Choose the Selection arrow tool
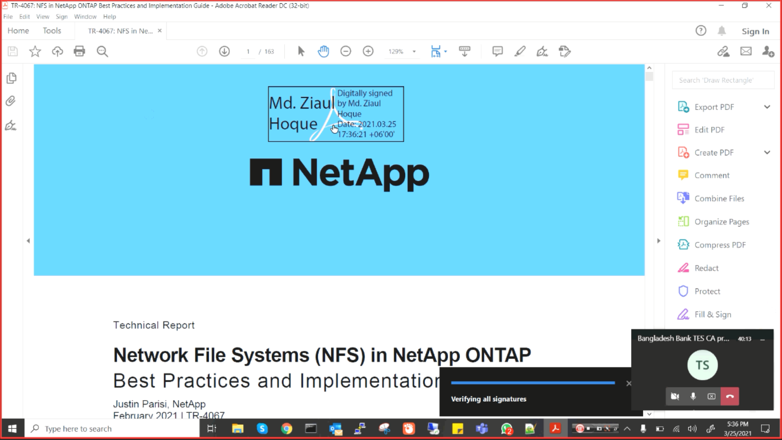This screenshot has height=440, width=782. (x=301, y=51)
